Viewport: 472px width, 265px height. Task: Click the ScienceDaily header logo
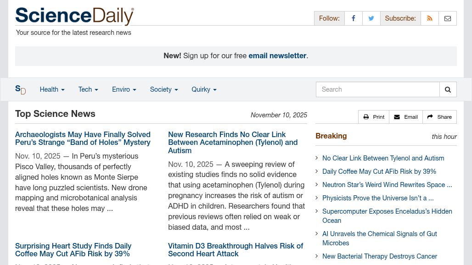74,16
